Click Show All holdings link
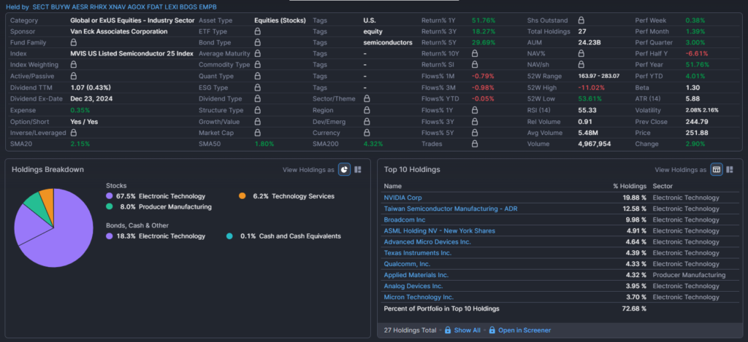Screen dimensions: 748x342 (x=467, y=330)
